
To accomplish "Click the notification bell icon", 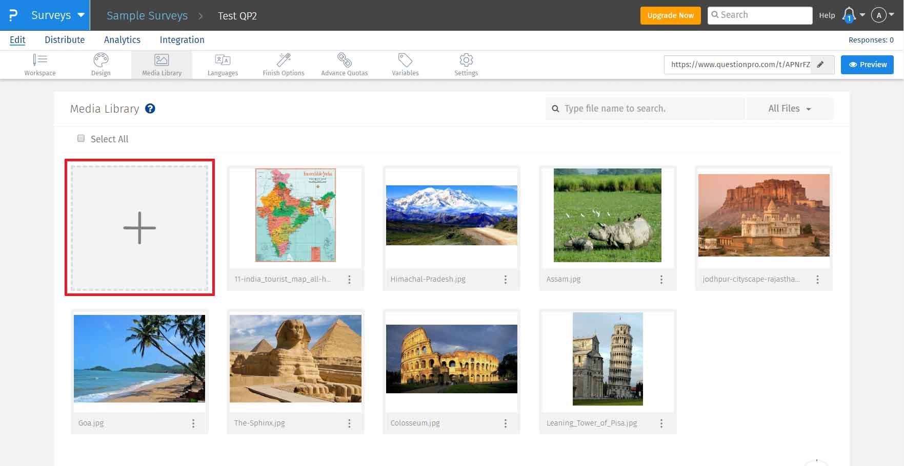I will (849, 15).
